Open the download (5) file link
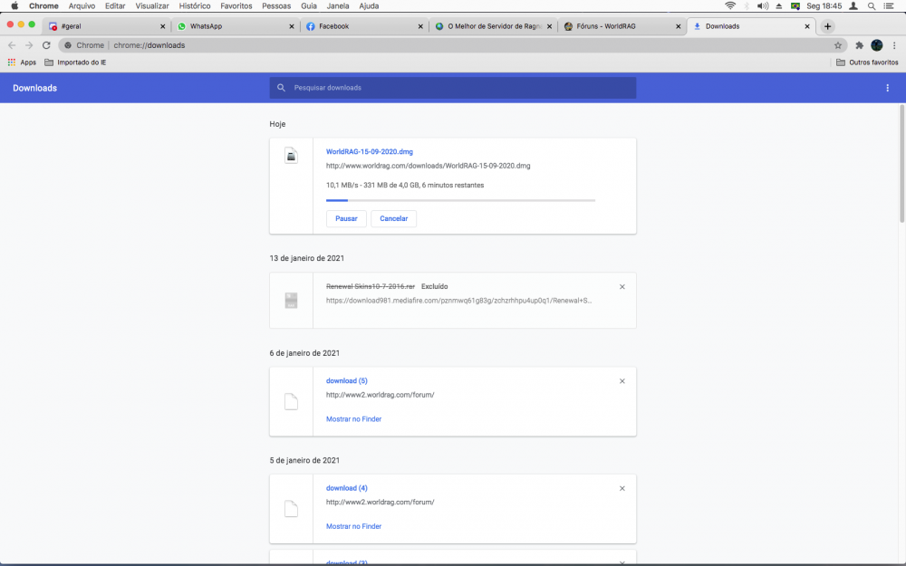The width and height of the screenshot is (906, 566). tap(347, 381)
